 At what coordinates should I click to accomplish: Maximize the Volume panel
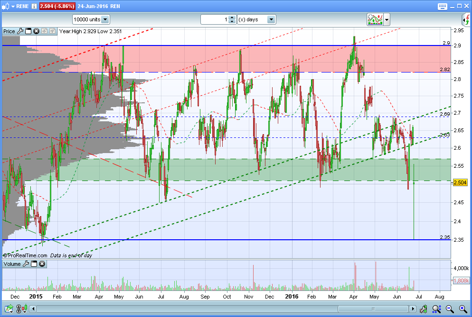34,264
